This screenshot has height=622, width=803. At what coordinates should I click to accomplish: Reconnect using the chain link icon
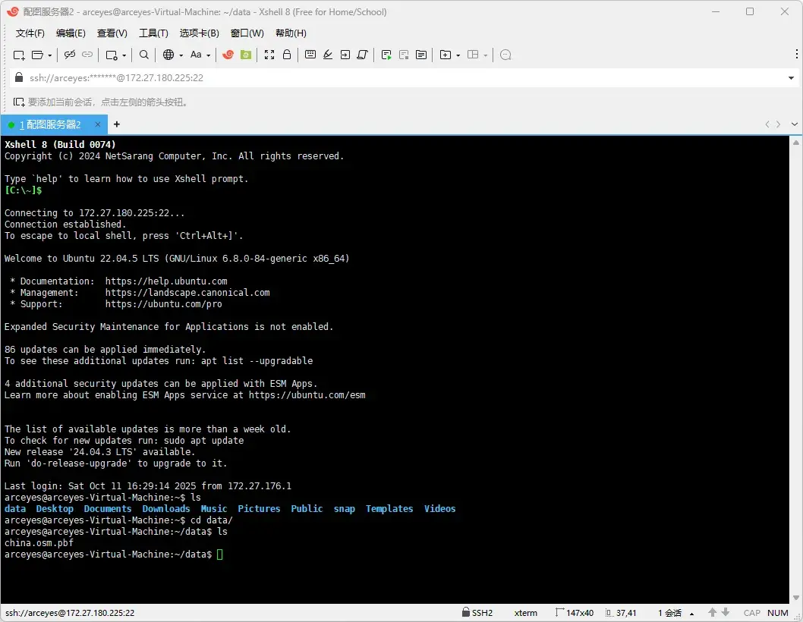click(x=87, y=55)
